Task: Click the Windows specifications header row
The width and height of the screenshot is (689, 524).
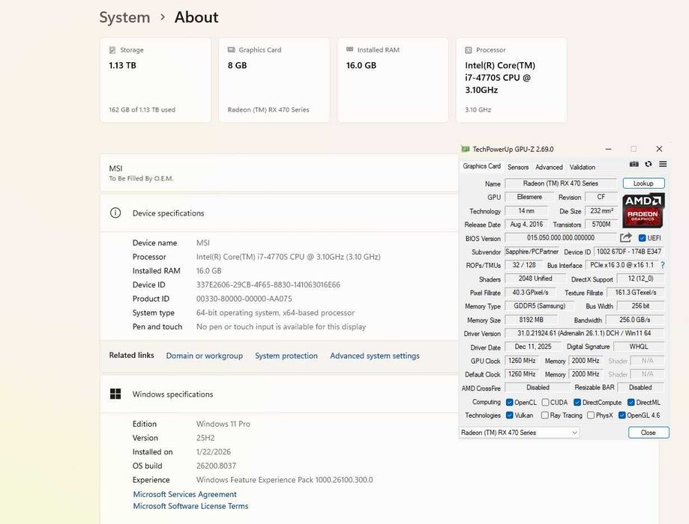Action: (280, 394)
